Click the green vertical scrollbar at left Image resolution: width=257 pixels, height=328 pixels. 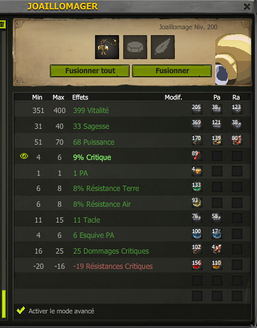(x=4, y=304)
